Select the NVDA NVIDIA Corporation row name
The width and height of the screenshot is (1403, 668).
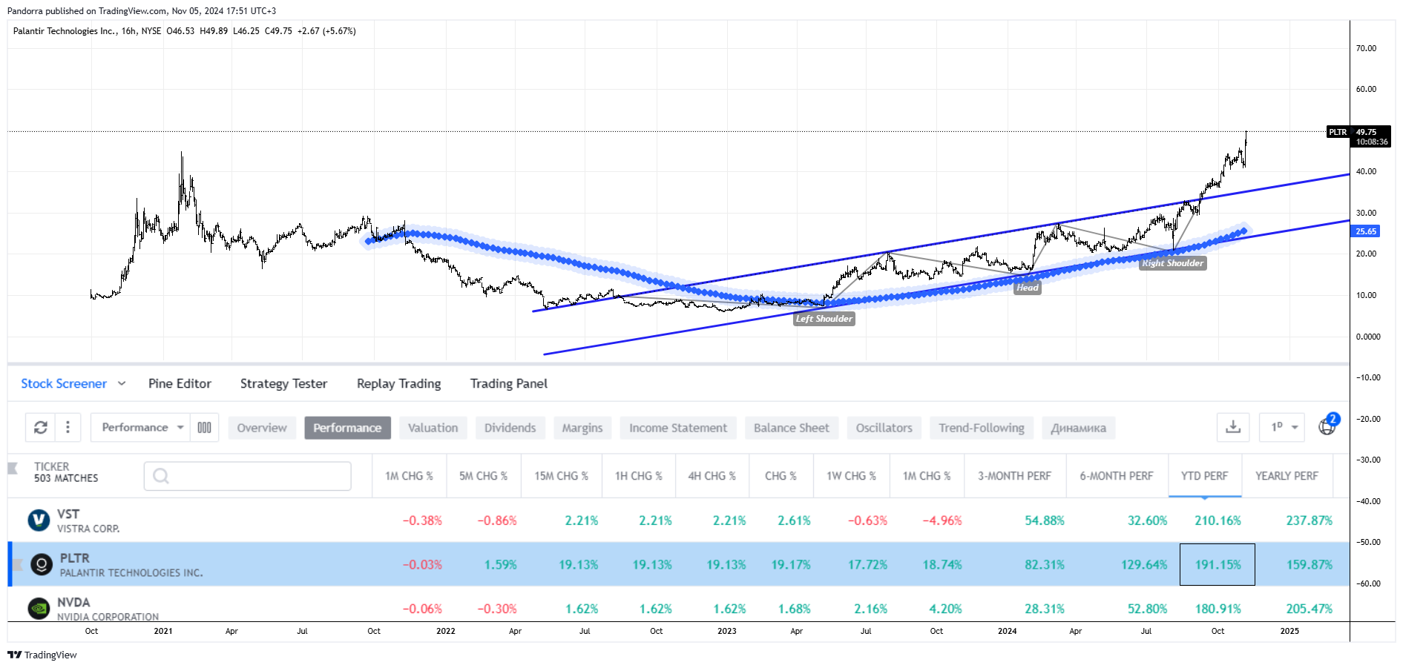(108, 609)
